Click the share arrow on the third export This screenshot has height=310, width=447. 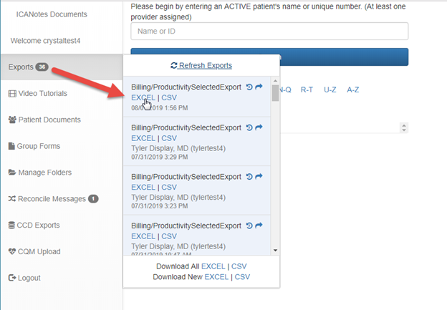(259, 177)
